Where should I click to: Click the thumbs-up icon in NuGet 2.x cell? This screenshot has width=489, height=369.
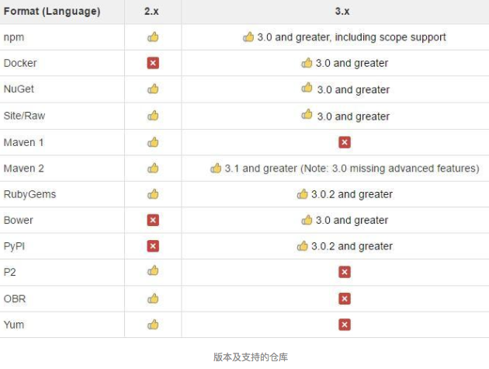pos(153,89)
